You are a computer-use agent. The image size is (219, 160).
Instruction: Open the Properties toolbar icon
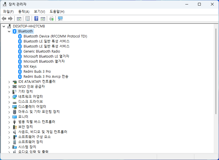[27, 18]
